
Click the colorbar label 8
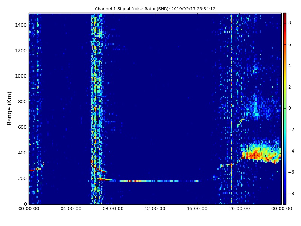pos(290,23)
